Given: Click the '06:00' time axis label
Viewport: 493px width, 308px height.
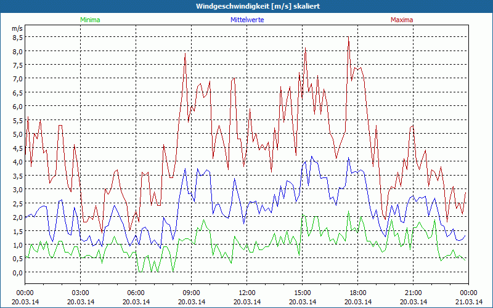Looking at the screenshot, I should (x=136, y=293).
